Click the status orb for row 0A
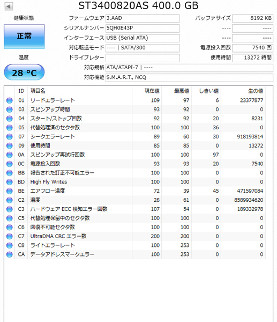This screenshot has width=277, height=322. tap(10, 155)
